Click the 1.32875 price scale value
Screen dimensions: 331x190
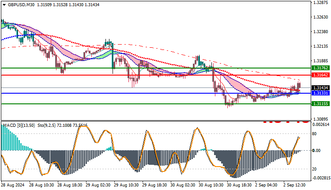click(321, 3)
